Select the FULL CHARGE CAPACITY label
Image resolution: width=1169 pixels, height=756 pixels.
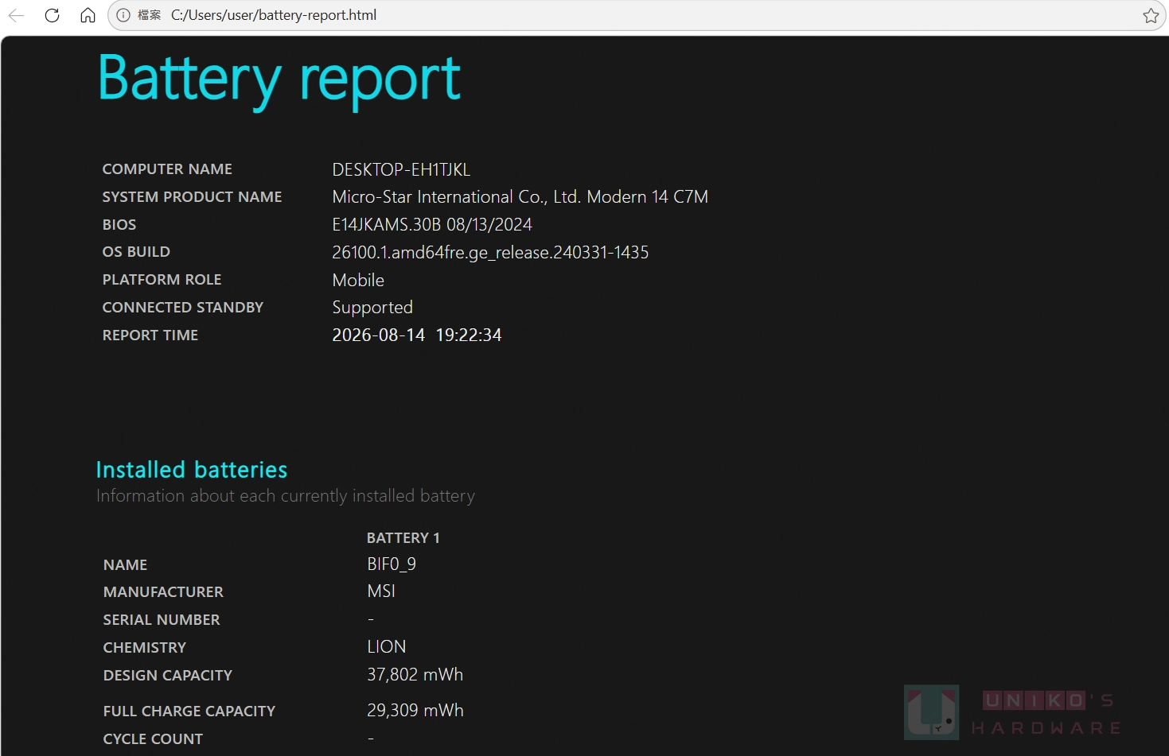pos(189,711)
